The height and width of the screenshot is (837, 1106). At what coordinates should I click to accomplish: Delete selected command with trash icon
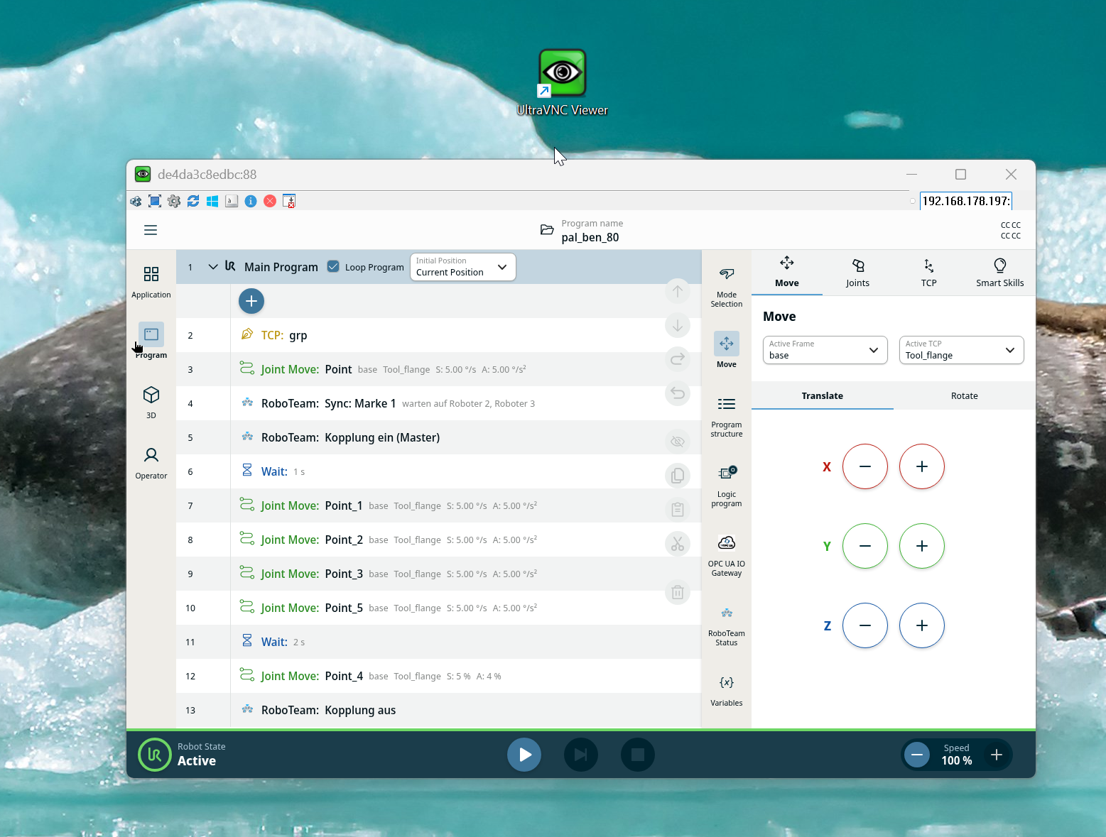tap(678, 592)
